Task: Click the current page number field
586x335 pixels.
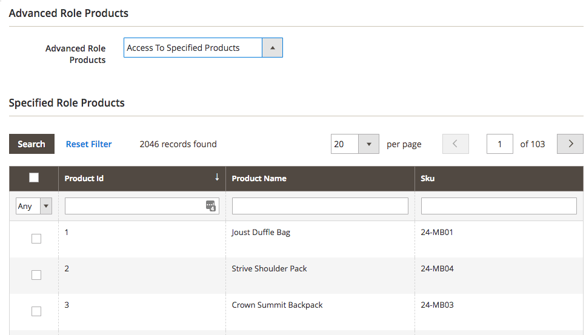Action: click(x=500, y=144)
